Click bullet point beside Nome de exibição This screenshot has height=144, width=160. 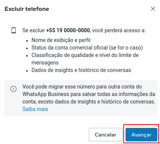coord(27,41)
